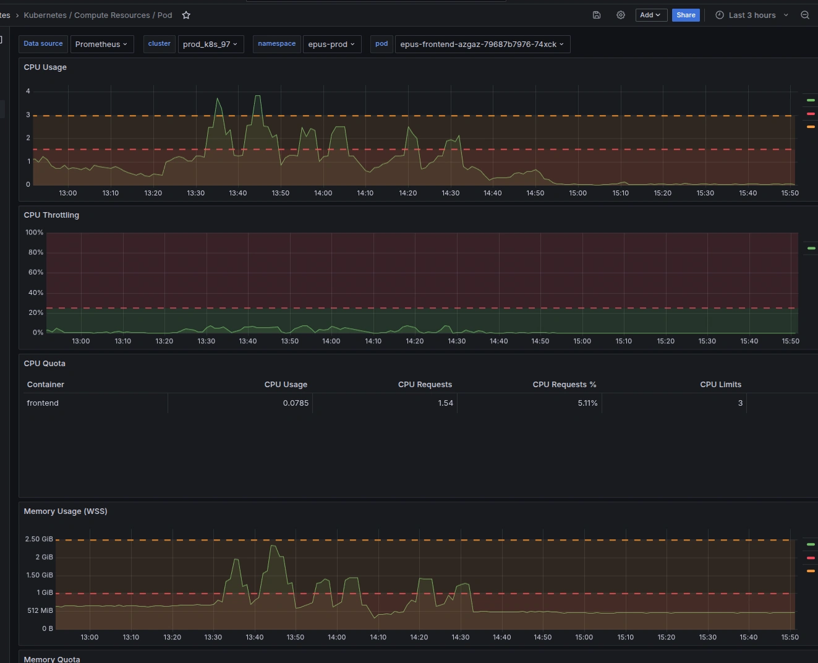Screen dimensions: 818x663
Task: Sort table by CPU Requests % column header
Action: click(x=564, y=385)
